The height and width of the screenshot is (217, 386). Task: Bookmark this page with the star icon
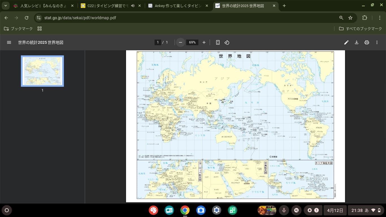coord(350,18)
